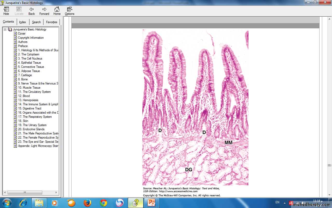
Task: Collapse the Junqueira's Basic Histology tree node
Action: pyautogui.click(x=5, y=29)
